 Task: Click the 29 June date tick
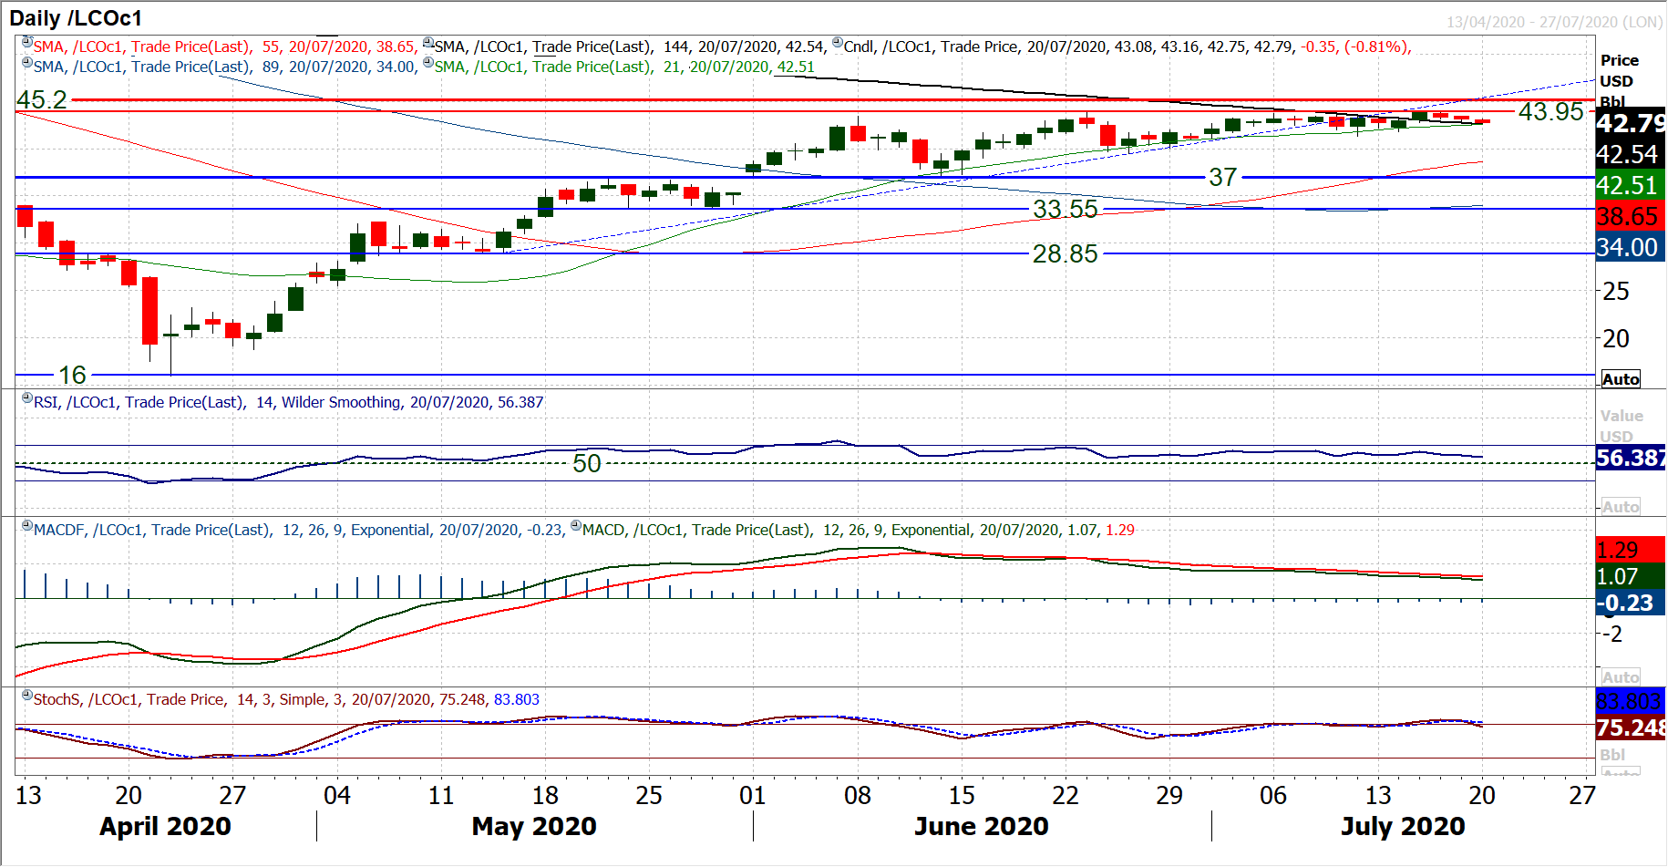coord(1169,795)
